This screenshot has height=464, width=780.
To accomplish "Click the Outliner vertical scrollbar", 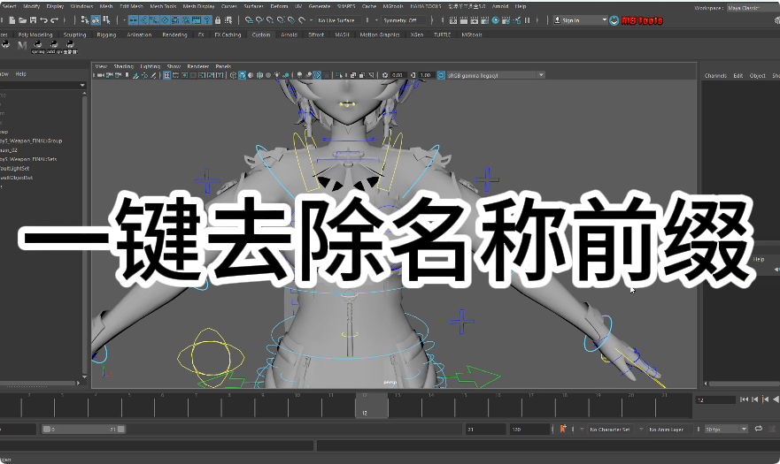I will tap(84, 233).
